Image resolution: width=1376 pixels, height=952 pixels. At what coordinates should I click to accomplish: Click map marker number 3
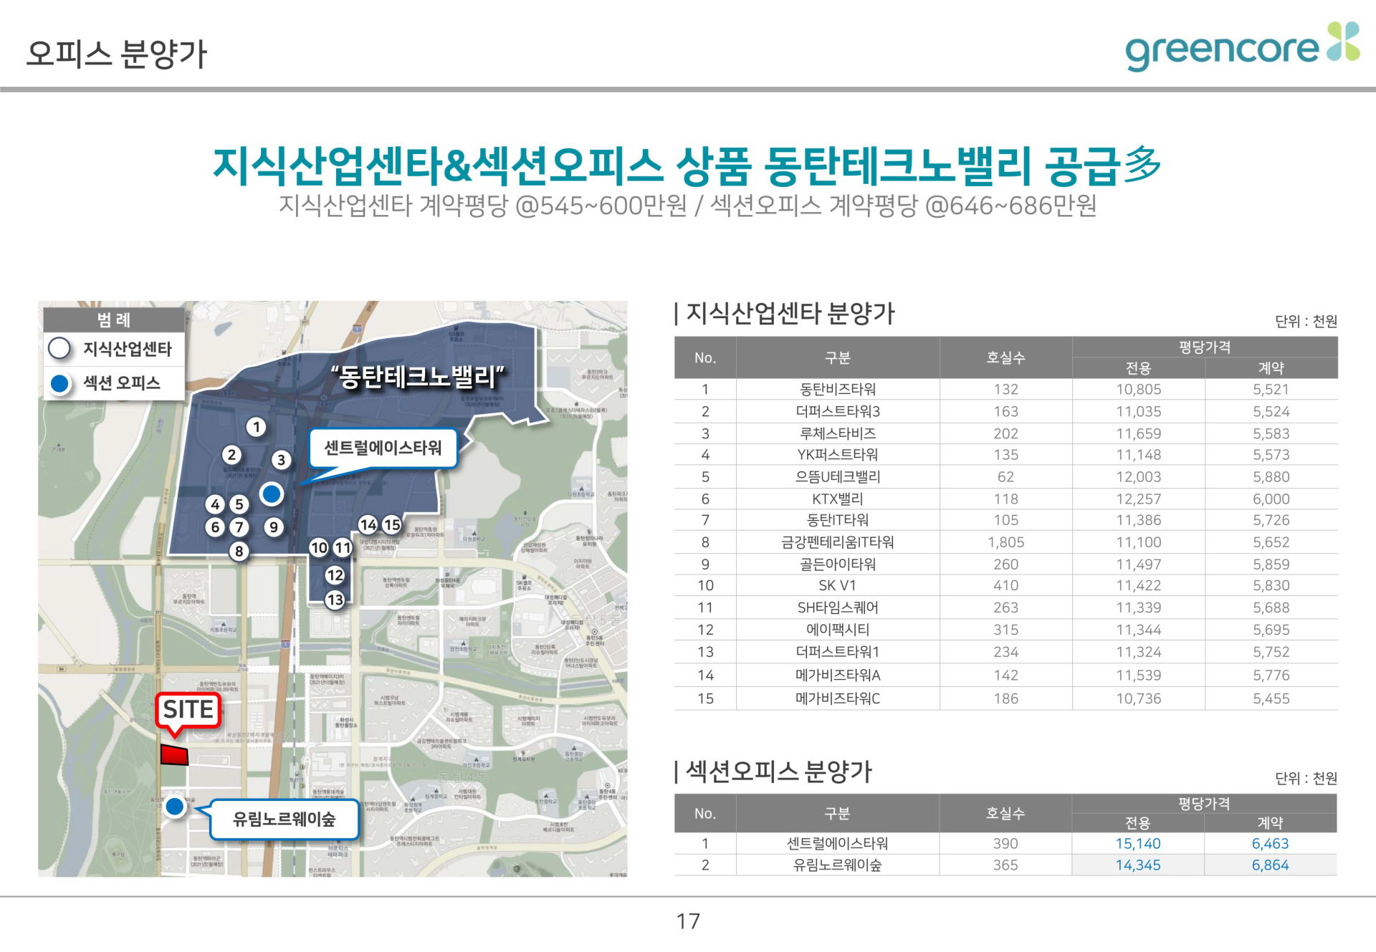282,460
